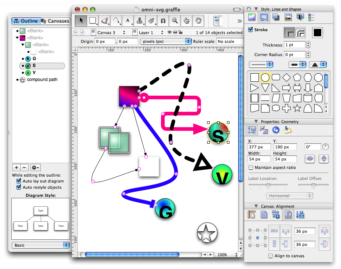Switch to the Outline tab
This screenshot has height=269, width=341.
point(26,21)
